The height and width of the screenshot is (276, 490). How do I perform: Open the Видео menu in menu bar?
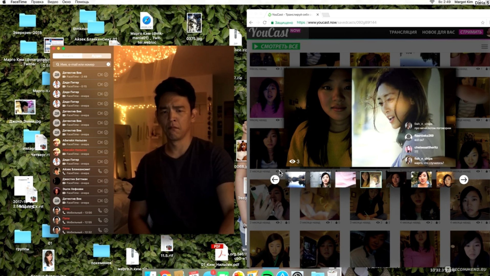click(x=53, y=2)
